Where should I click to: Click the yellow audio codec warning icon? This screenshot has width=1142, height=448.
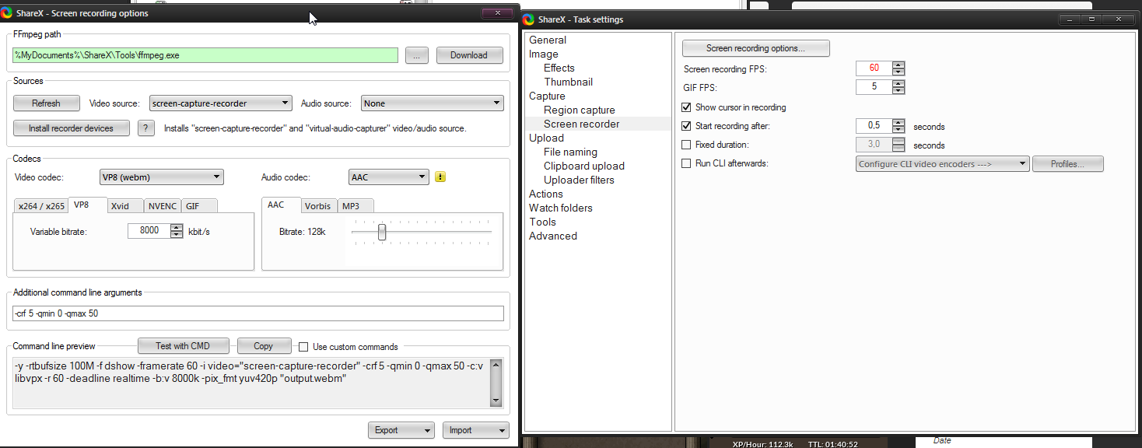(x=440, y=177)
